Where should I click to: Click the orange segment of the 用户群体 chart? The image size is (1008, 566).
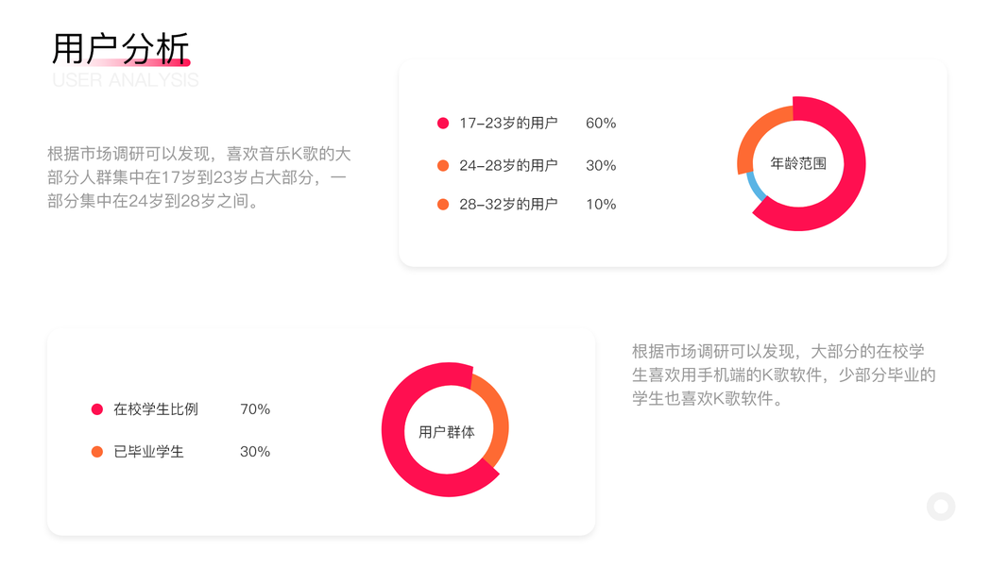coord(494,420)
